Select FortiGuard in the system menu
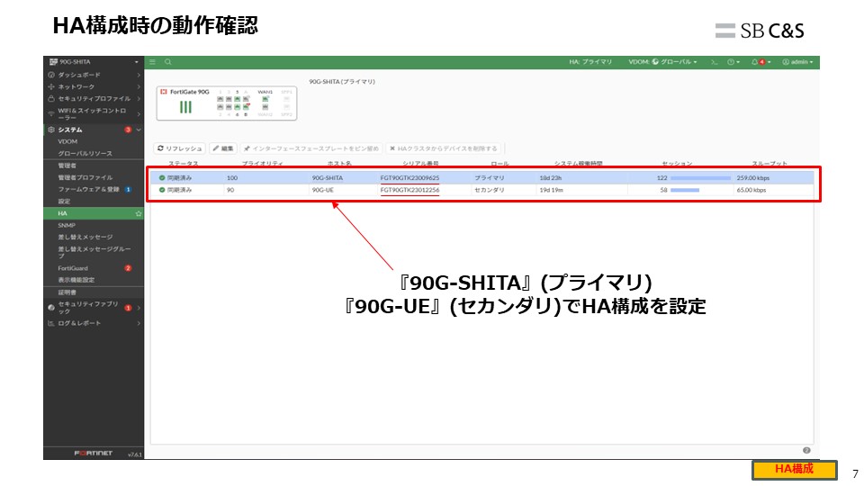 [x=74, y=268]
